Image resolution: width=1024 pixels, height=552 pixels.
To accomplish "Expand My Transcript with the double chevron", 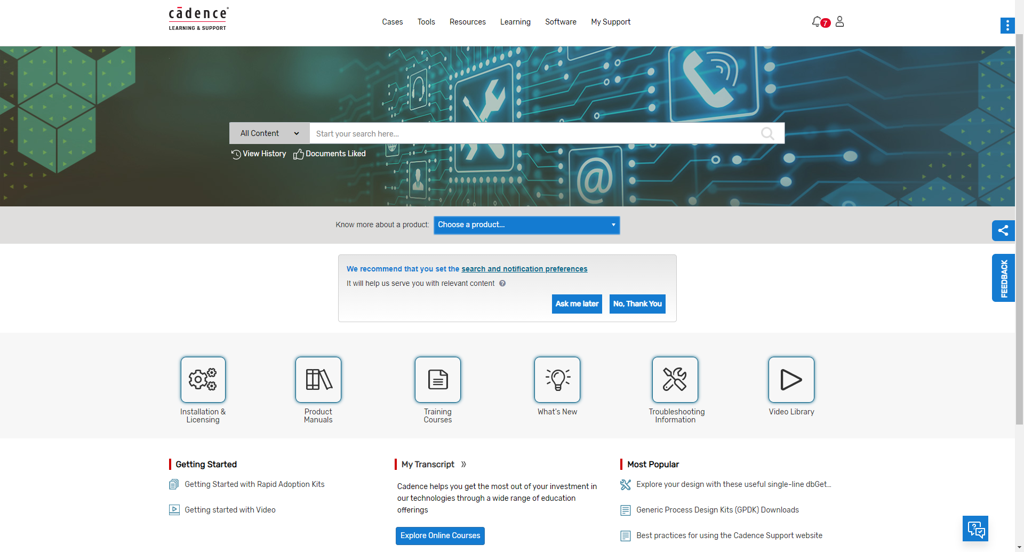I will point(463,465).
